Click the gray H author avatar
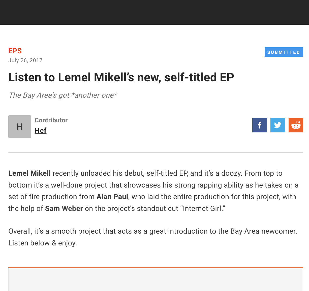 (x=20, y=127)
